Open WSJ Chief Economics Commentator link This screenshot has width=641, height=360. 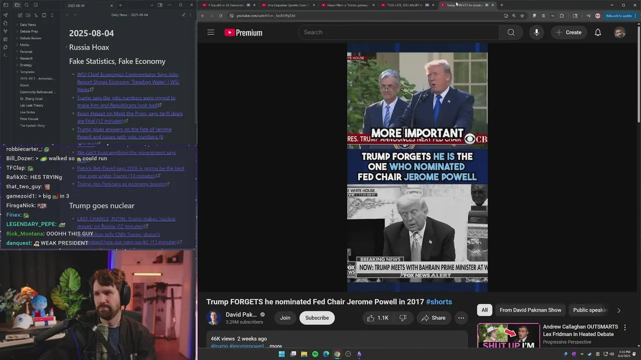pyautogui.click(x=128, y=82)
